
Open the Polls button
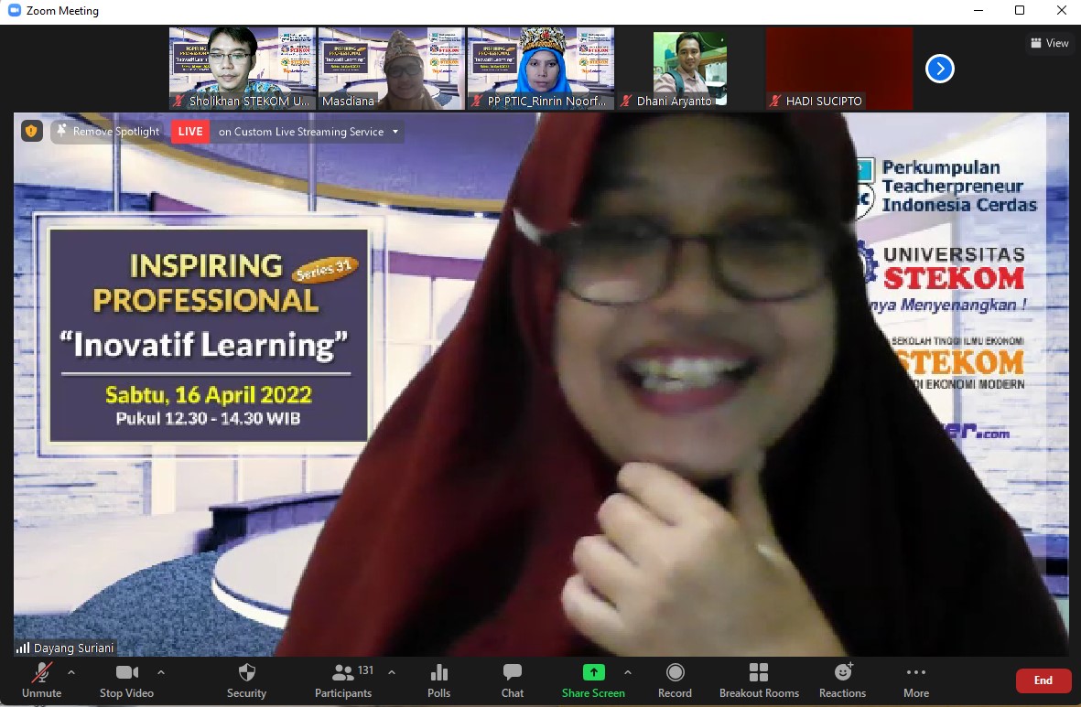pos(438,680)
